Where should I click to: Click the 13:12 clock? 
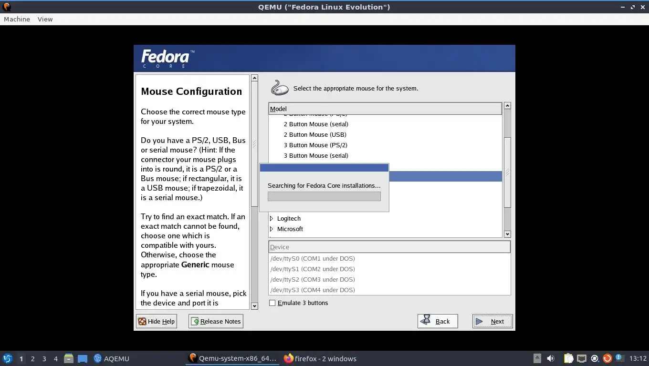coord(638,358)
